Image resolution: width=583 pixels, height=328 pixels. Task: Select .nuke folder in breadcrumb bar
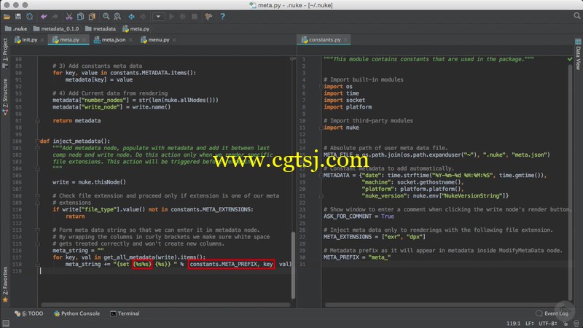[x=16, y=28]
